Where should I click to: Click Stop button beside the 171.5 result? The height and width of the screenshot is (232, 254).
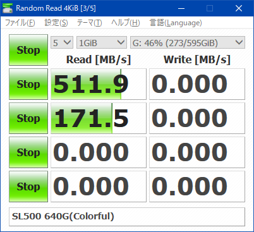[28, 118]
